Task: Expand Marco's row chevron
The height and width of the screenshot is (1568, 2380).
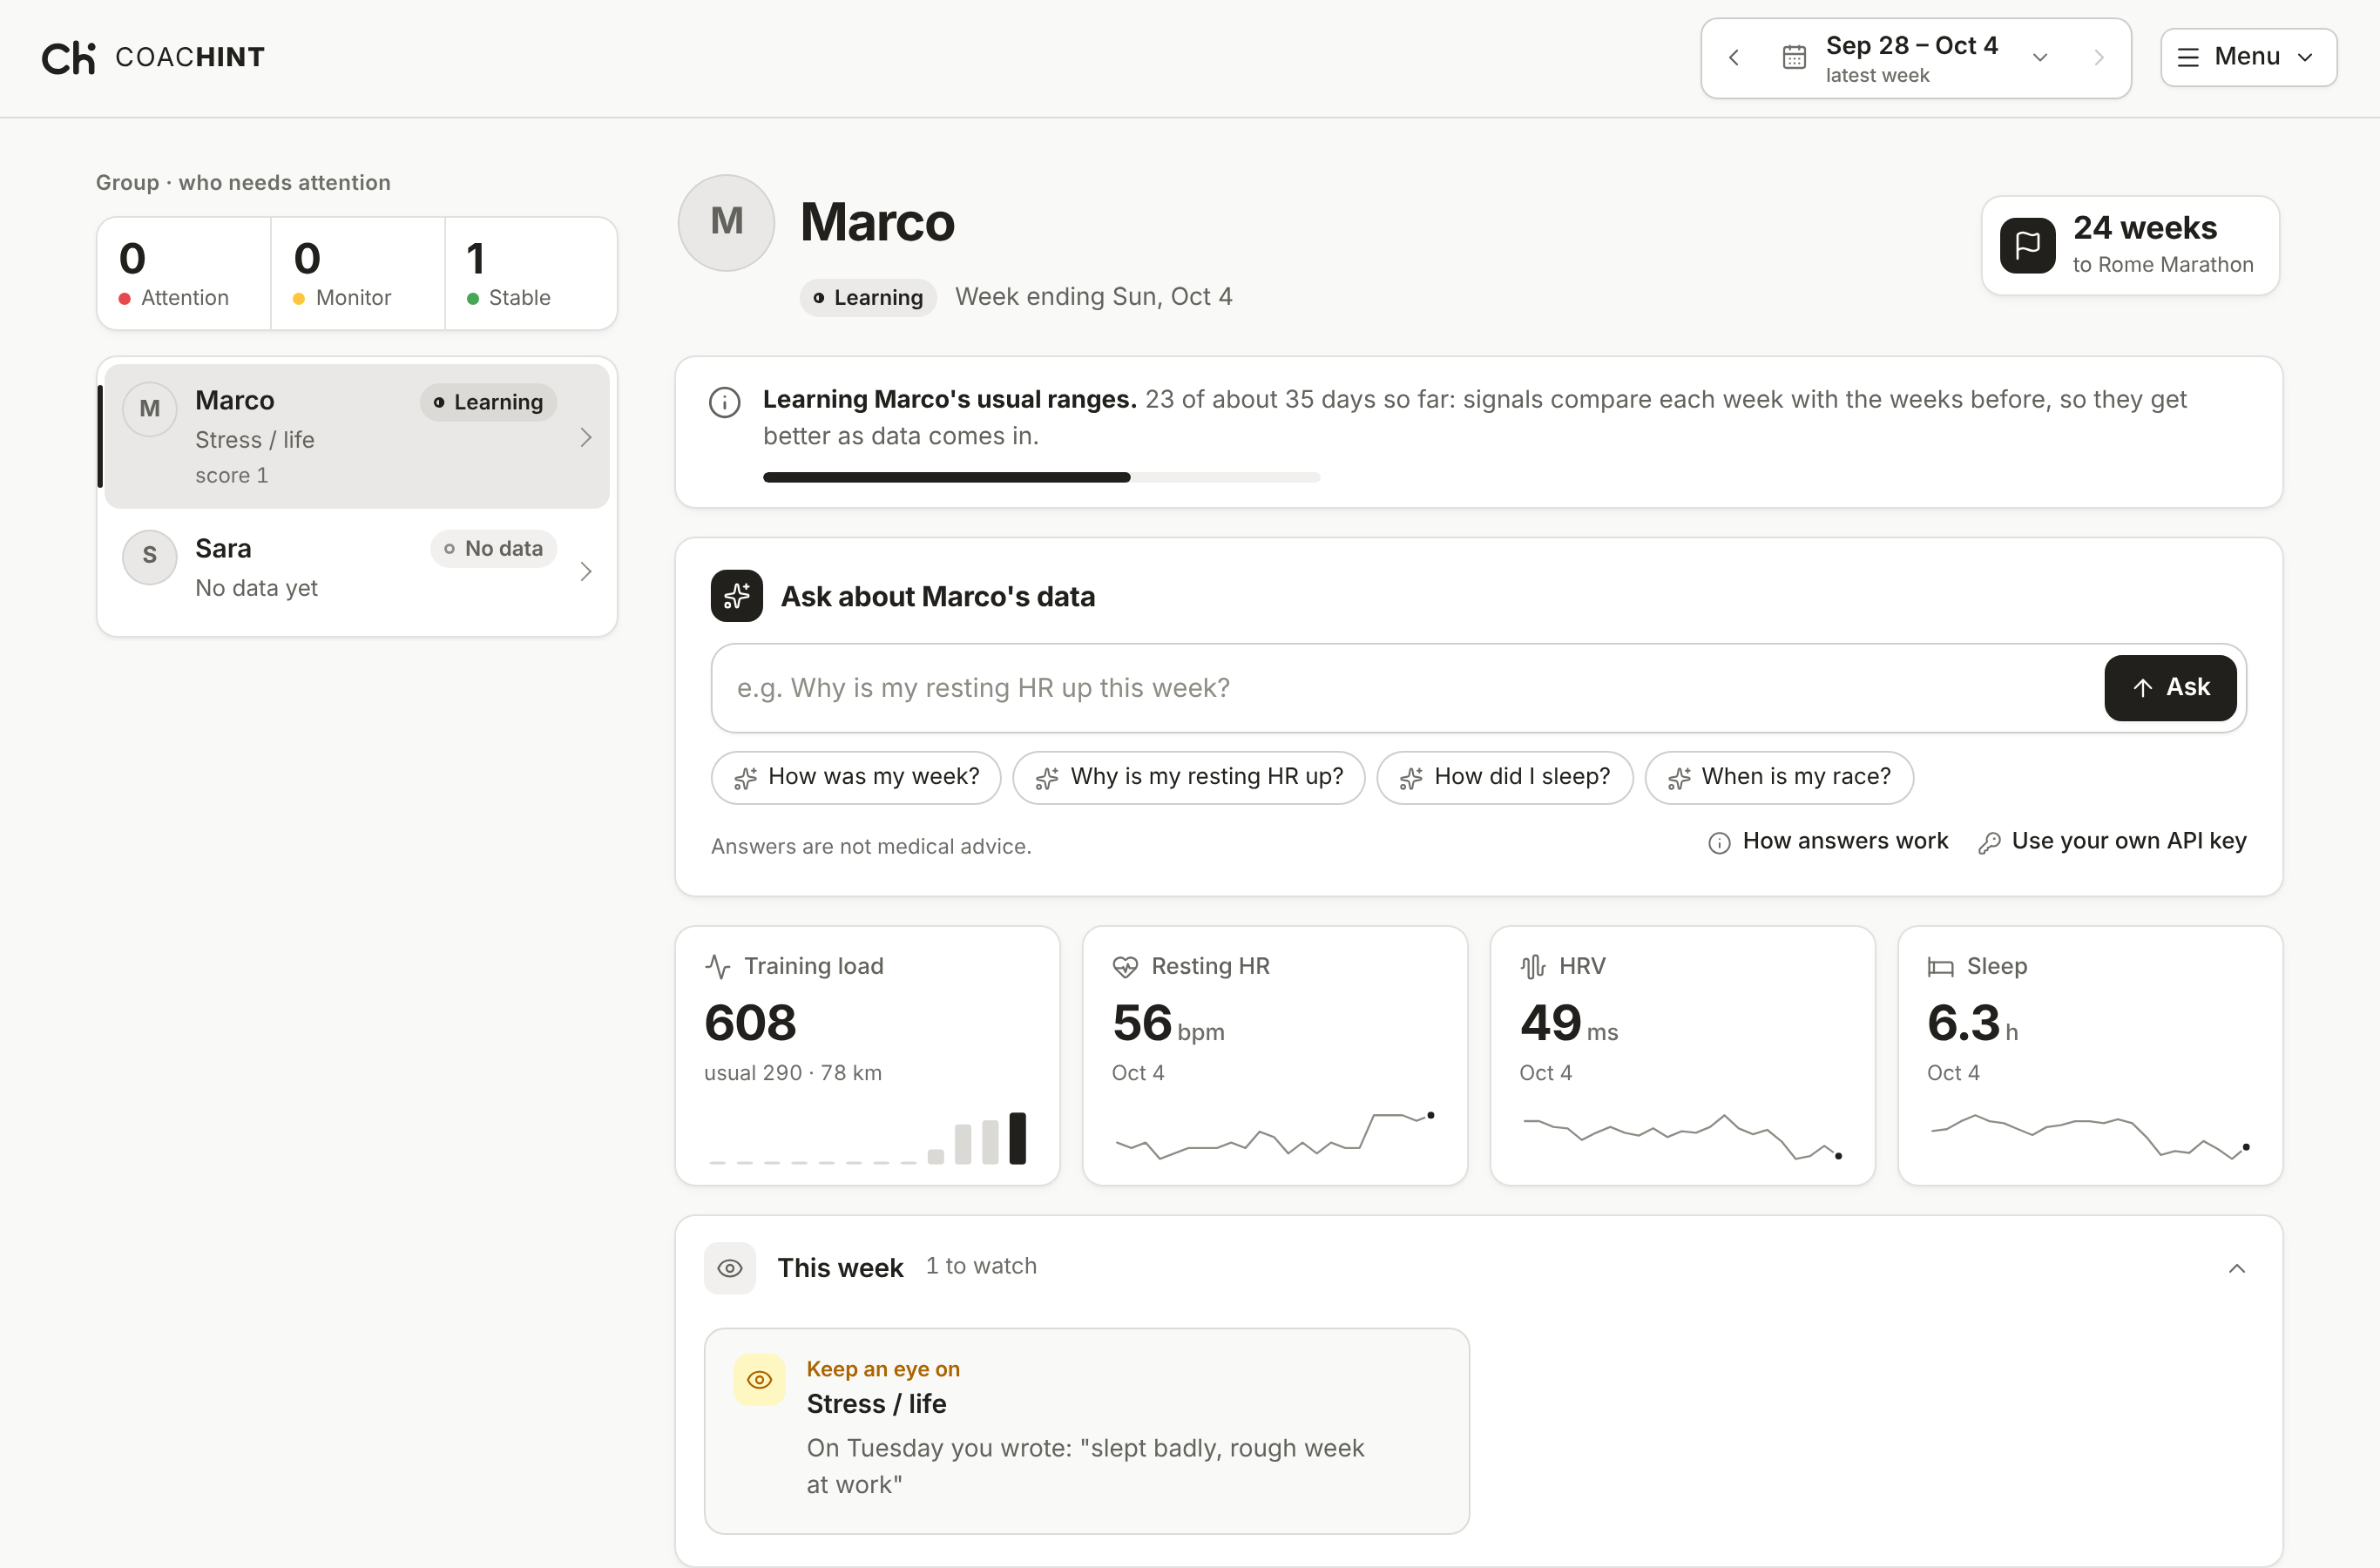Action: 586,437
